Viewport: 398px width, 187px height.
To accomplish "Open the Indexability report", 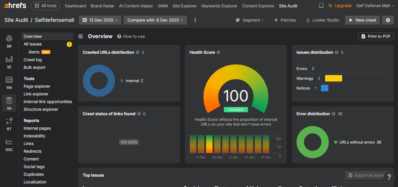I will (x=35, y=136).
